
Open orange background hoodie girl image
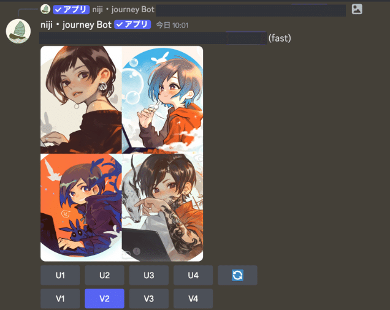click(x=81, y=207)
